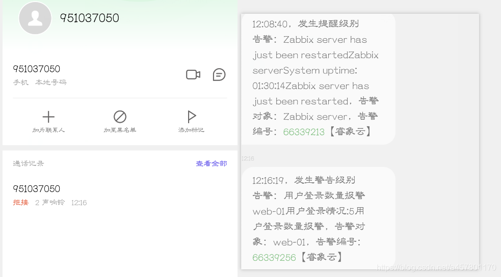Start a video call with 951037050
The image size is (501, 277).
point(193,75)
